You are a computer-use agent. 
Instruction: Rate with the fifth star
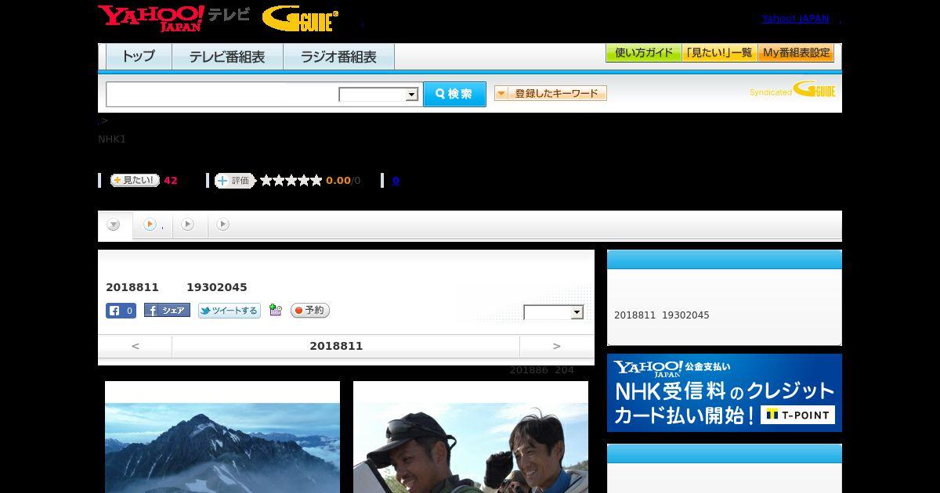[316, 181]
